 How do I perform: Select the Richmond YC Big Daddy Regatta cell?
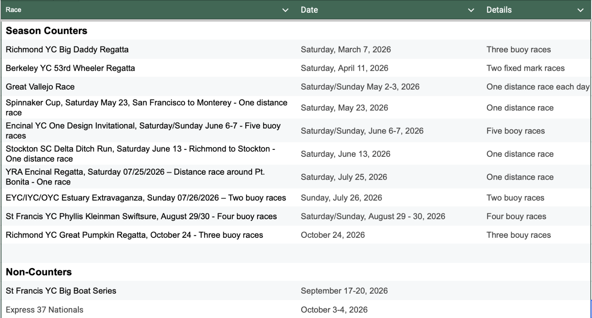pos(67,50)
